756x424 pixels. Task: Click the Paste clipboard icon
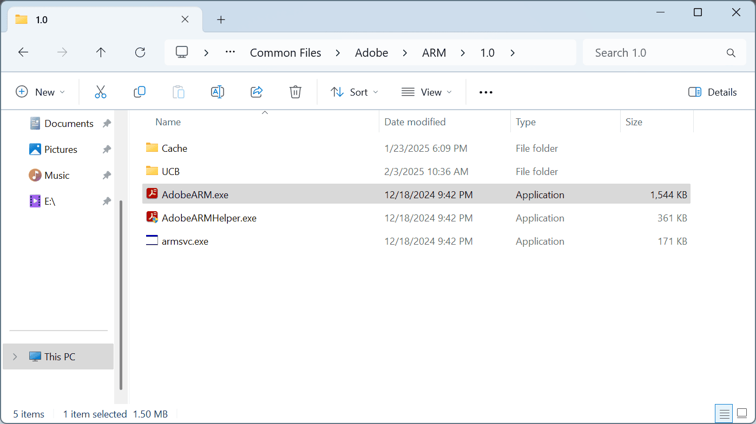(x=179, y=92)
